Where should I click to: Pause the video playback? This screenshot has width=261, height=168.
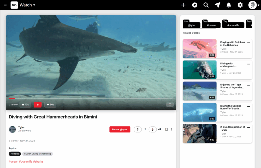(x=38, y=105)
